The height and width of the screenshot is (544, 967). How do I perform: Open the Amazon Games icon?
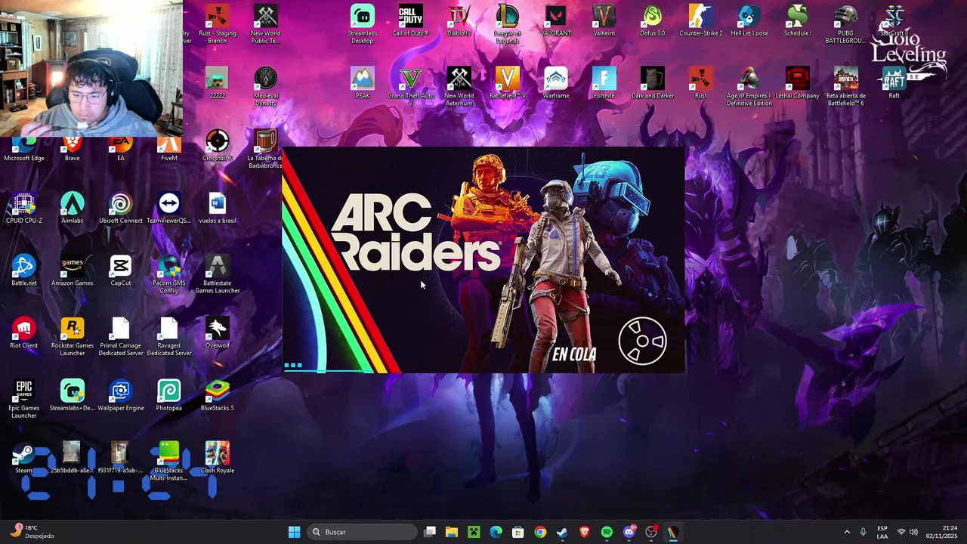(73, 270)
